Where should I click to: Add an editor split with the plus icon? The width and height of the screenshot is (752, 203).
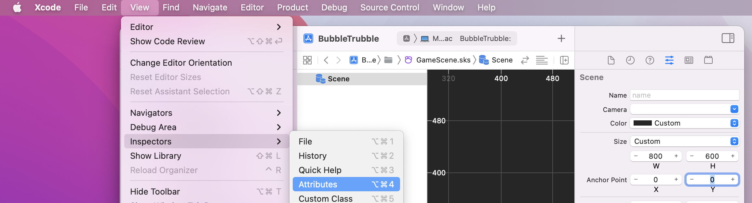564,60
